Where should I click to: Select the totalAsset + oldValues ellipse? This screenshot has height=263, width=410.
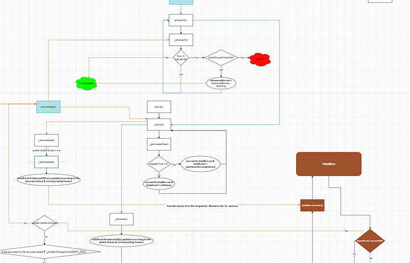pyautogui.click(x=159, y=184)
